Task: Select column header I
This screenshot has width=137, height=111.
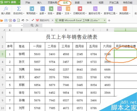Action: point(125,30)
